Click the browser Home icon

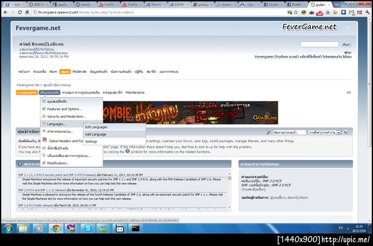pos(27,12)
